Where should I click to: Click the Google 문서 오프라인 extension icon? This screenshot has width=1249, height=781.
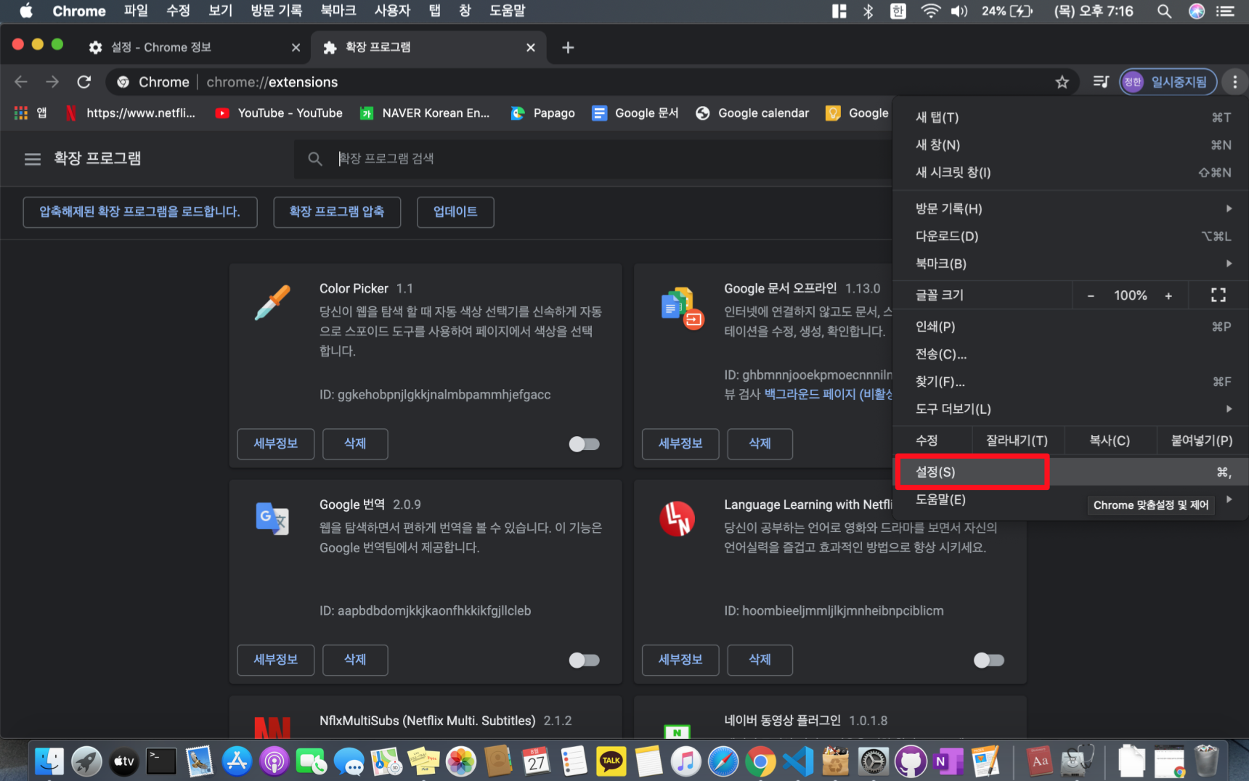pos(681,307)
